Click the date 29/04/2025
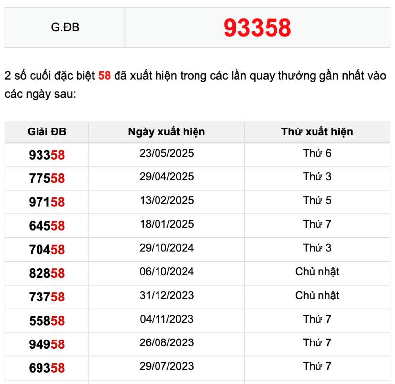Screen dimensions: 395x384 [x=166, y=177]
